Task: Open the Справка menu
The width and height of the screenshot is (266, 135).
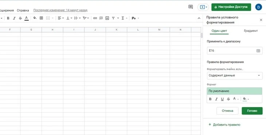Action: (23, 10)
